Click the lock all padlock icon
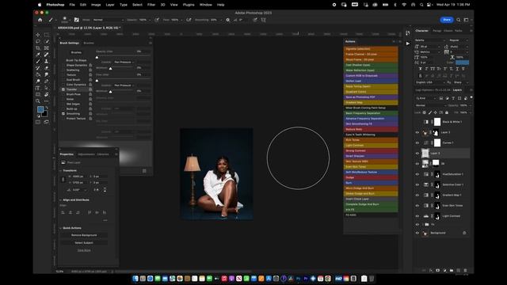The width and height of the screenshot is (507, 285). [447, 112]
